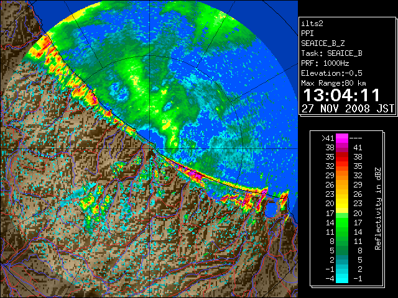Click the PRF: 1000Hz value
The height and width of the screenshot is (298, 398).
(x=325, y=63)
